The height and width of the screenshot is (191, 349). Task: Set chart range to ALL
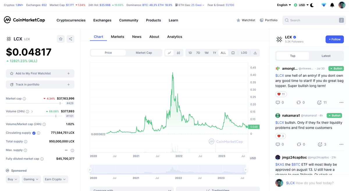223,53
